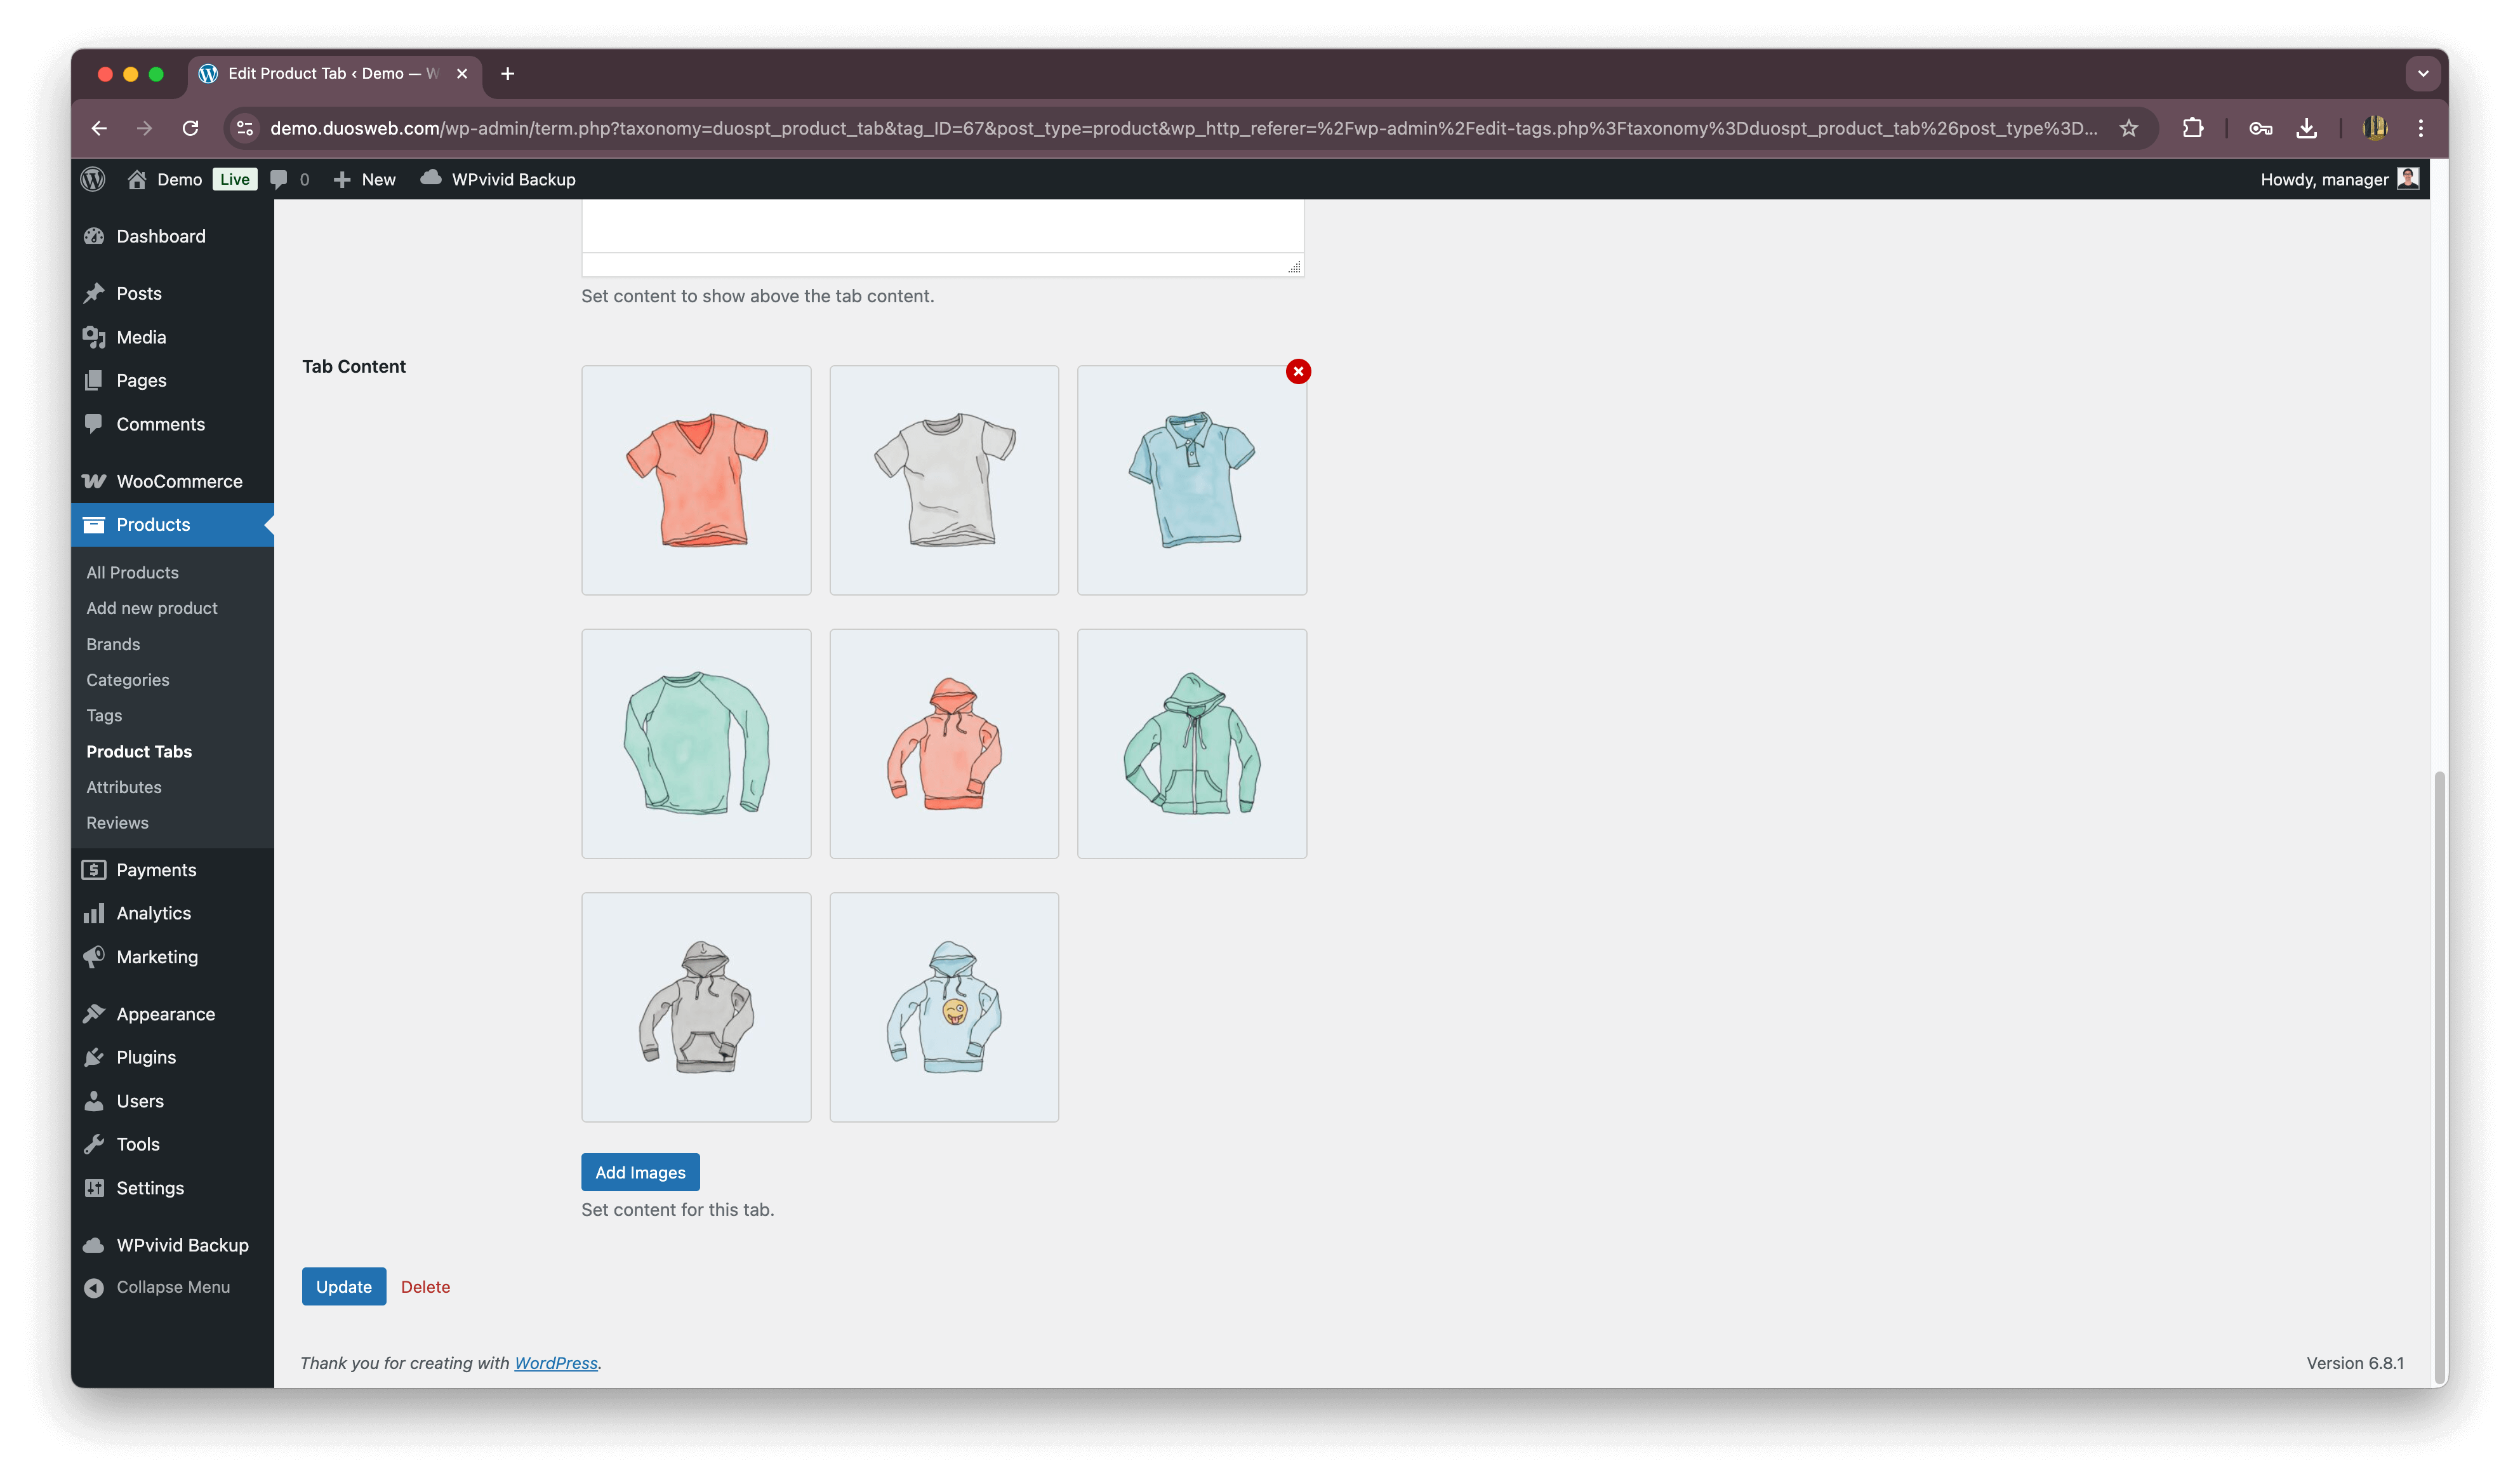Click the browser extensions puzzle icon

2192,128
